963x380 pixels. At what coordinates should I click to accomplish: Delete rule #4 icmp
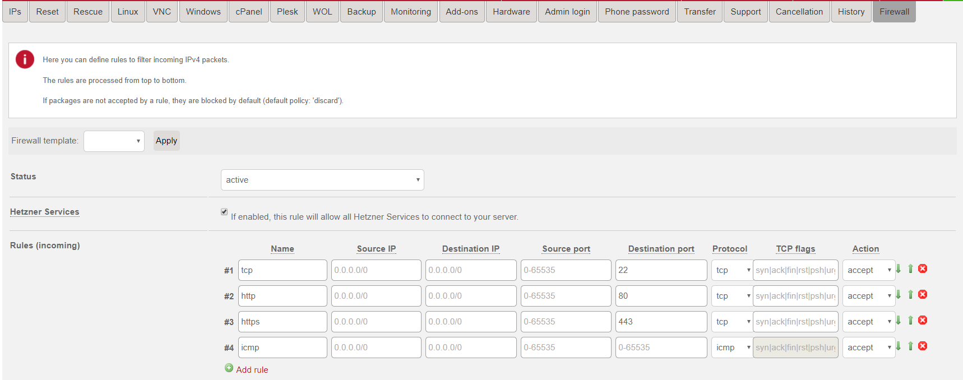point(923,346)
